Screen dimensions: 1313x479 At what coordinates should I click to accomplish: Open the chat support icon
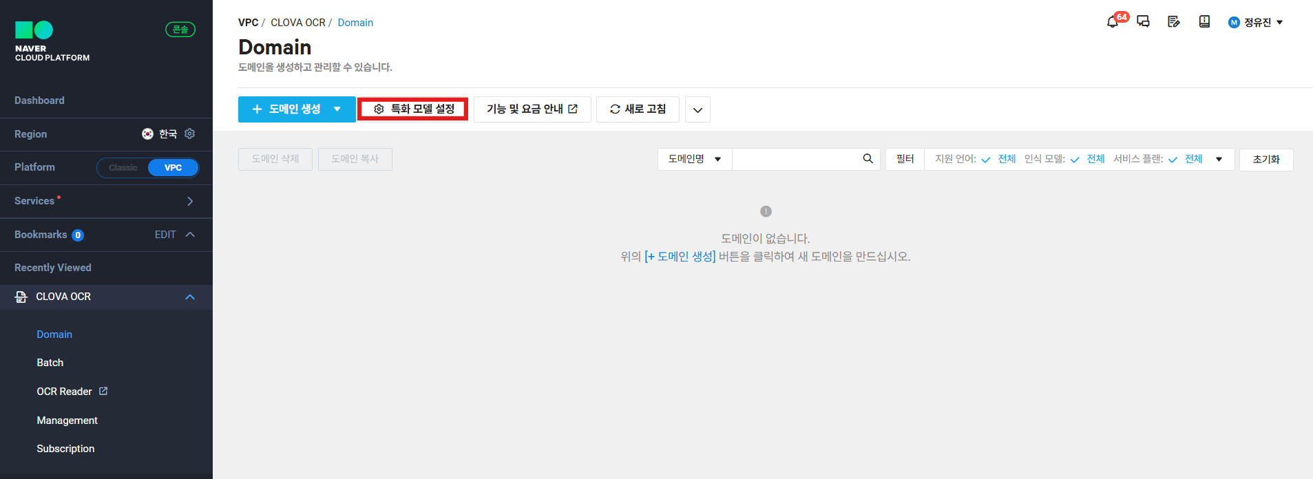[1143, 22]
